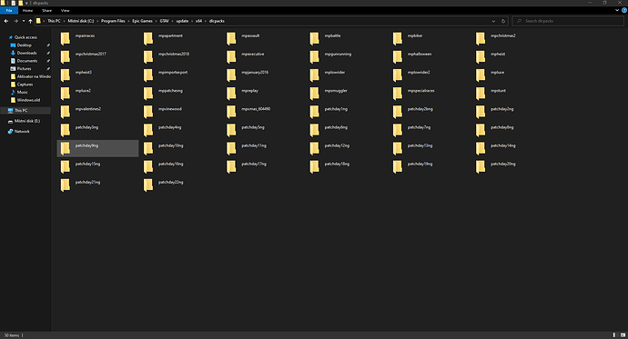
Task: Select the mpstunt folder icon
Action: tap(481, 94)
